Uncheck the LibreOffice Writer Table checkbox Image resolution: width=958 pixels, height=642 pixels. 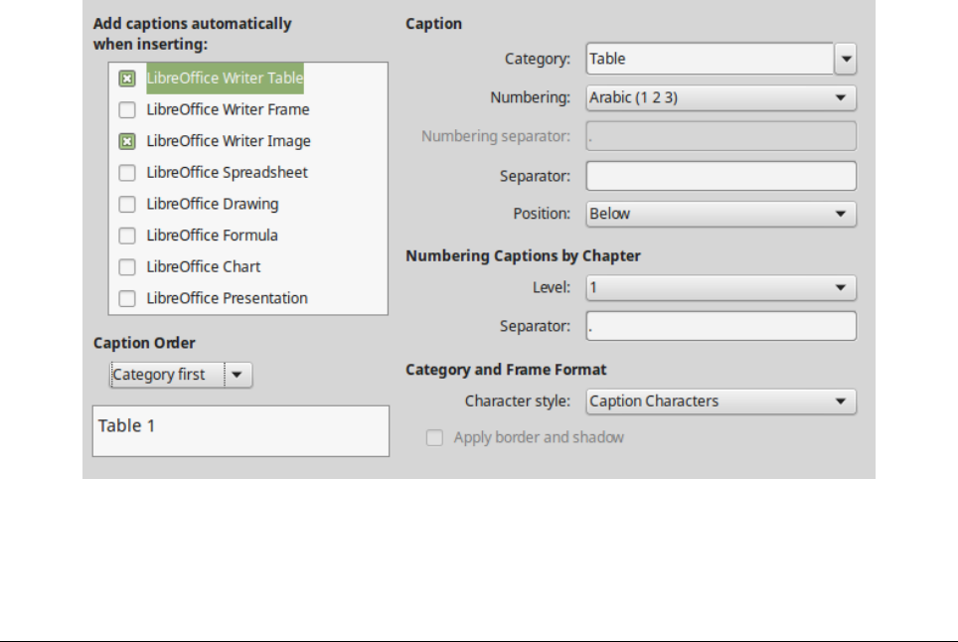pos(127,79)
